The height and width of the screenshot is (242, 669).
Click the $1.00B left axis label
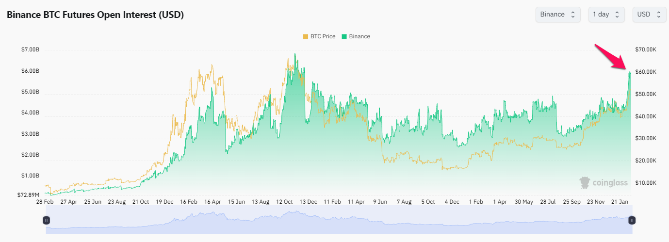coord(31,176)
